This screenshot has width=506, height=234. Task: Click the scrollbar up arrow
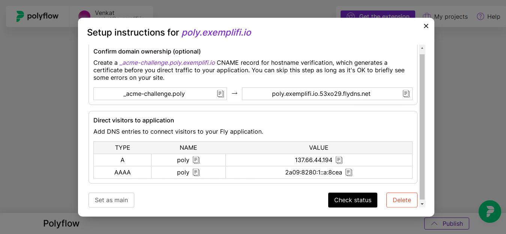click(x=422, y=48)
